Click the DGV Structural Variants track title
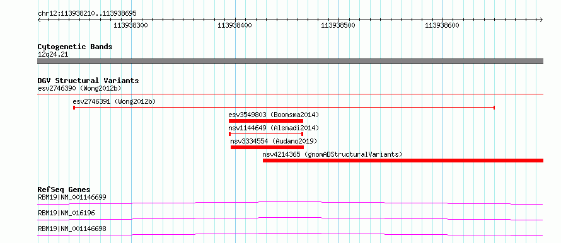 (x=88, y=81)
